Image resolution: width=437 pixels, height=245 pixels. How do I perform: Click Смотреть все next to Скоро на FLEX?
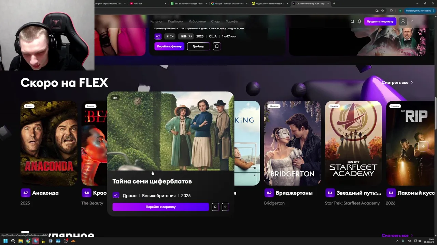[397, 82]
